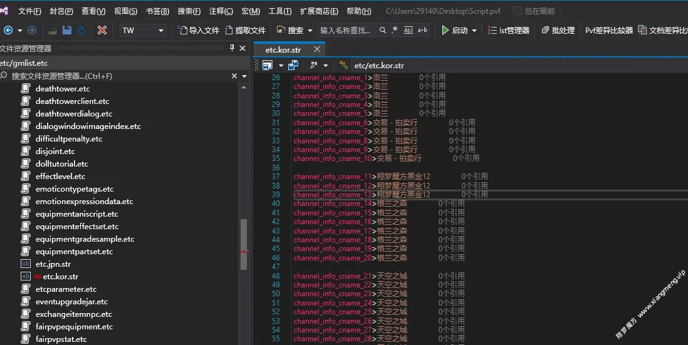This screenshot has height=345, width=688.
Task: Click the save-all icon in editor toolbar
Action: coord(293,65)
